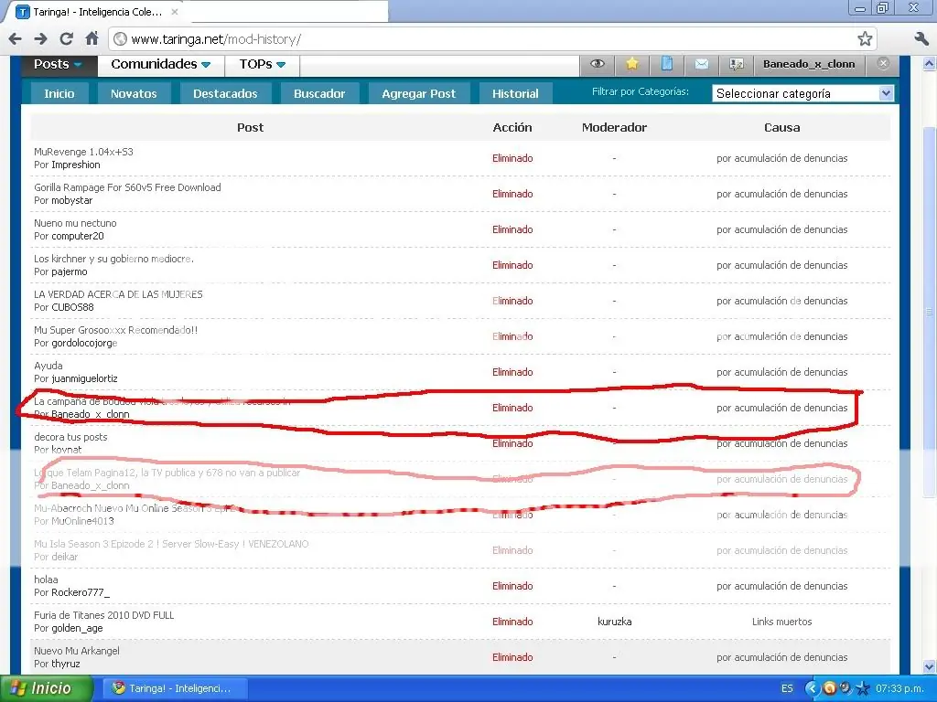This screenshot has width=937, height=702.
Task: Switch to the Inicio tab
Action: (x=59, y=94)
